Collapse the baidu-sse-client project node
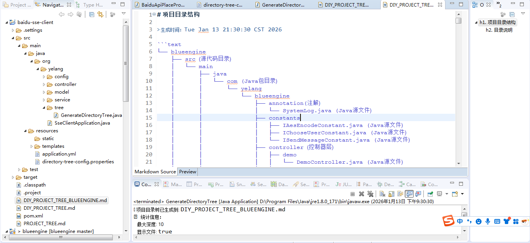 7,22
